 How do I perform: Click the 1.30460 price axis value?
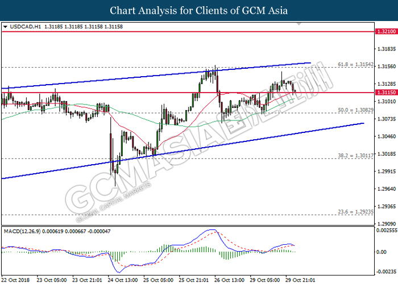387,136
